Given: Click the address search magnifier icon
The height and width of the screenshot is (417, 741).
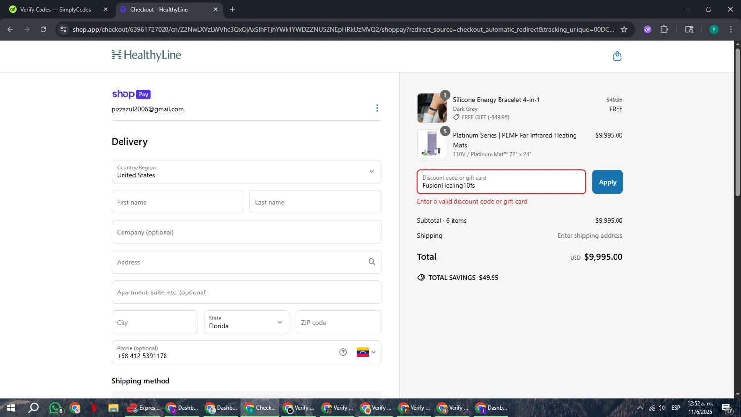Looking at the screenshot, I should [371, 262].
